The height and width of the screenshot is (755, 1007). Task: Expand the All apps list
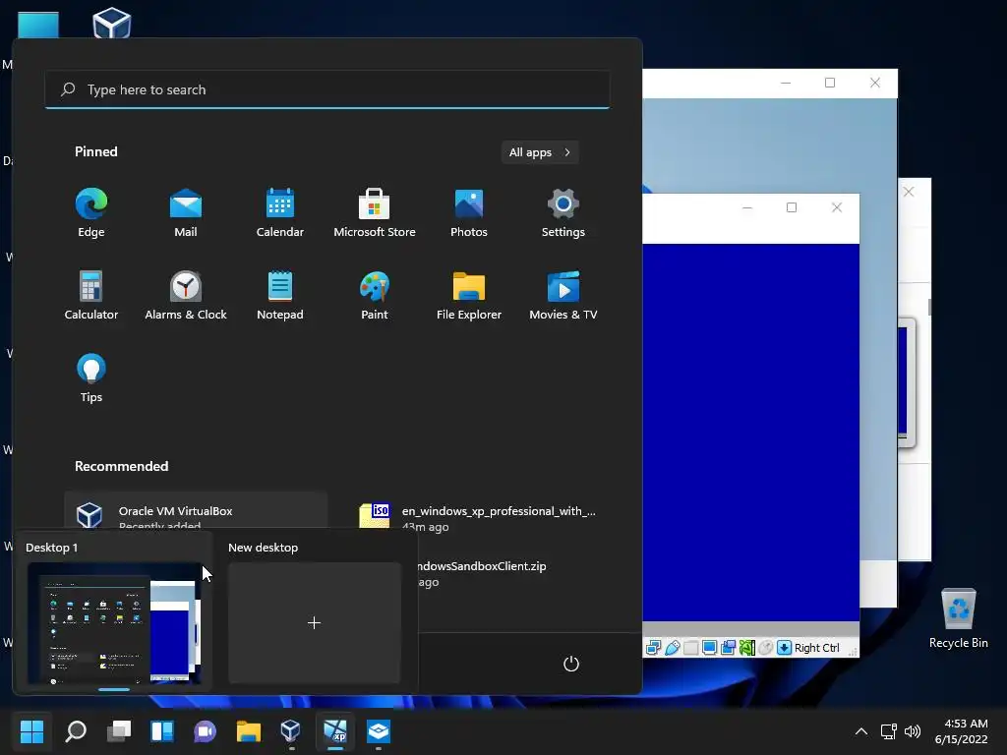[540, 152]
